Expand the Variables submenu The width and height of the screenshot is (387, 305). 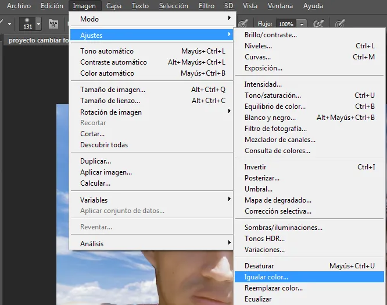click(x=152, y=200)
